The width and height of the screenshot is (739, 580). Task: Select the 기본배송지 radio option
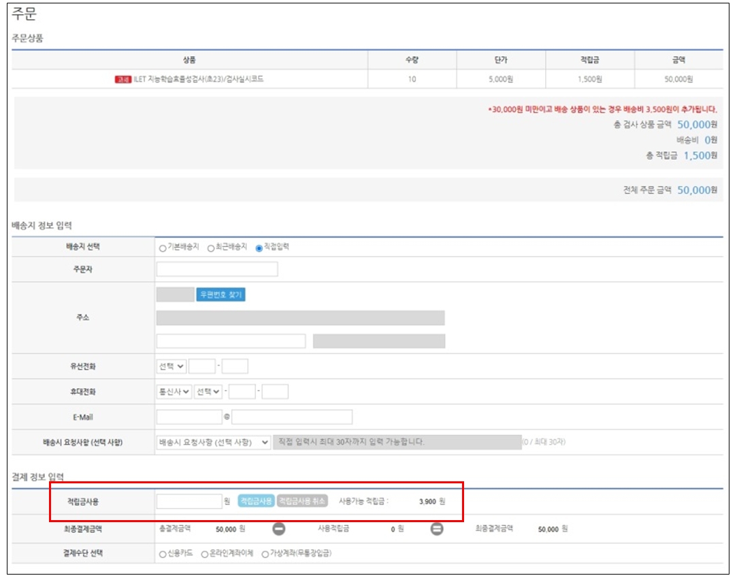click(x=162, y=248)
